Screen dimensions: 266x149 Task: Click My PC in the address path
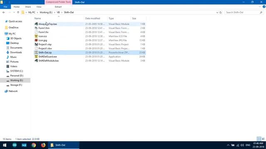point(32,12)
